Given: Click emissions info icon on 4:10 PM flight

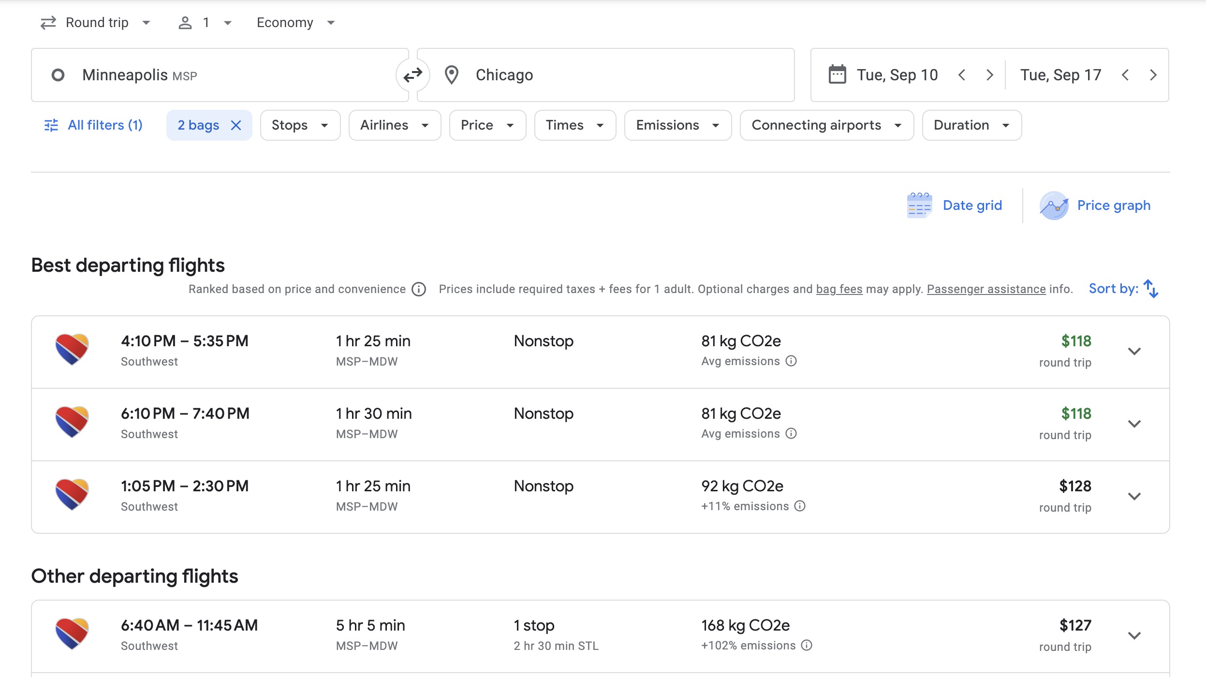Looking at the screenshot, I should click(x=791, y=361).
